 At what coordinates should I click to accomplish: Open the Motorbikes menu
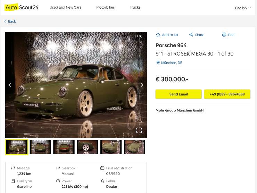tap(105, 7)
